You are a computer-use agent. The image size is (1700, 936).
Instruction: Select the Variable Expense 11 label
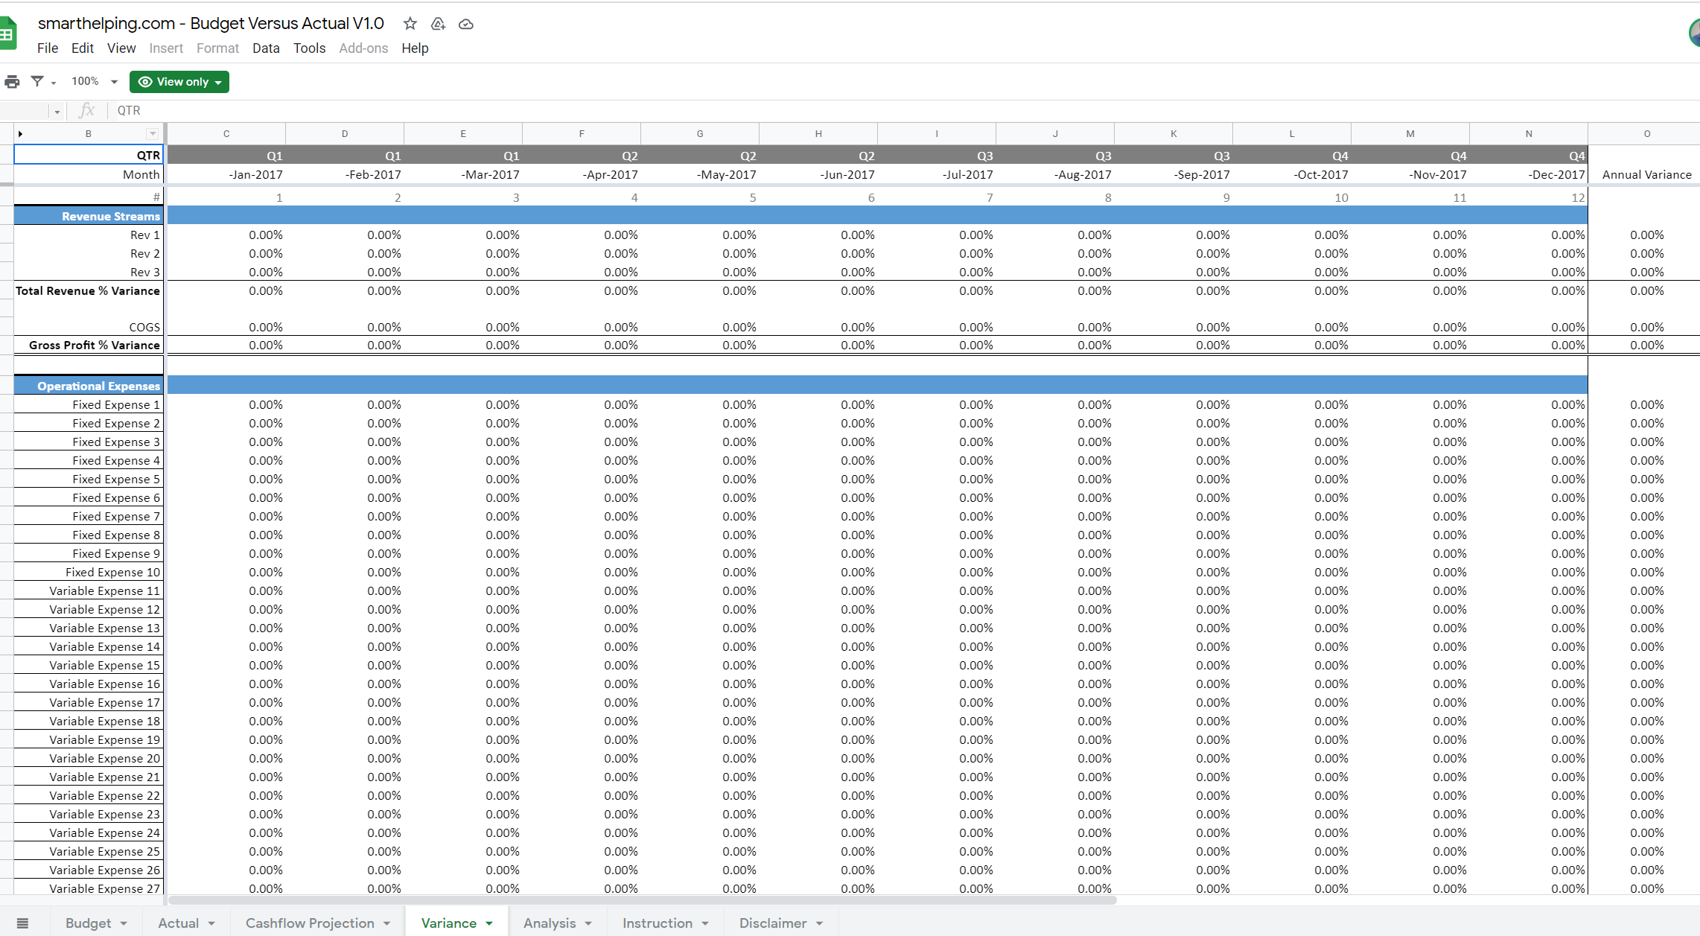click(x=89, y=590)
